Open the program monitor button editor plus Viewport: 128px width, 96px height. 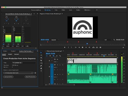point(123,48)
